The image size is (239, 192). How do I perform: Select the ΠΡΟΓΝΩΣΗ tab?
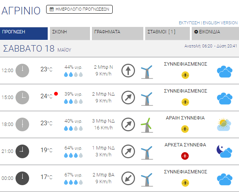tap(24, 33)
